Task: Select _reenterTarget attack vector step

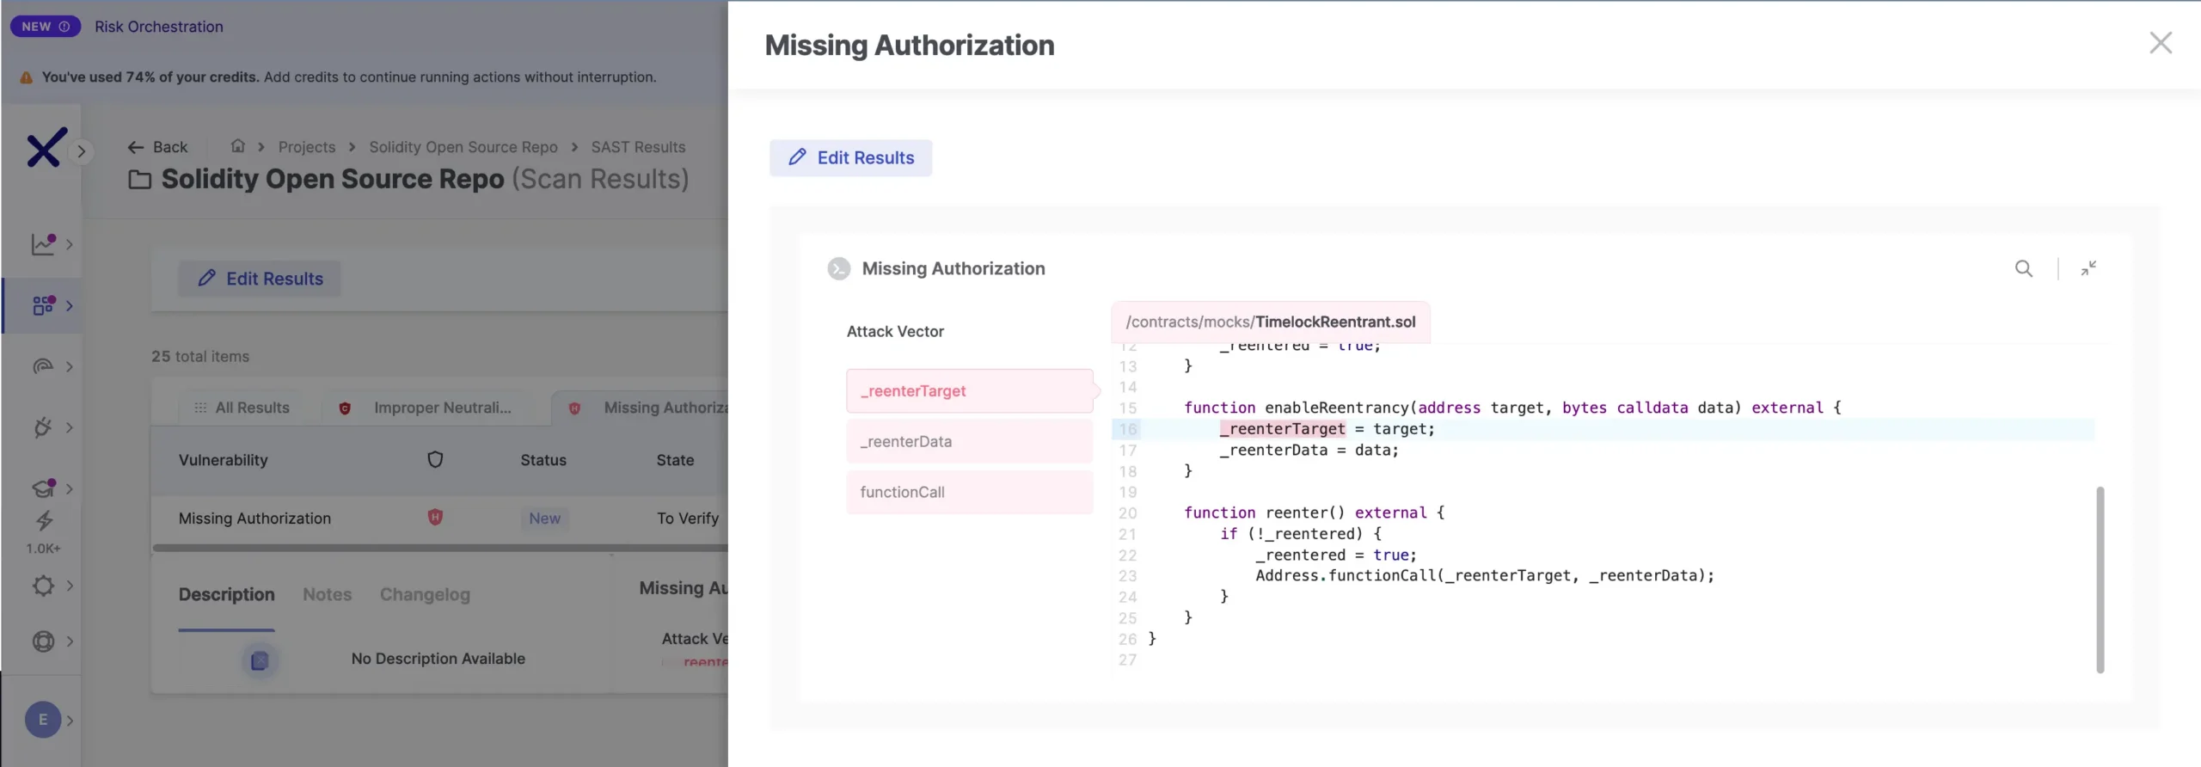Action: pyautogui.click(x=969, y=391)
